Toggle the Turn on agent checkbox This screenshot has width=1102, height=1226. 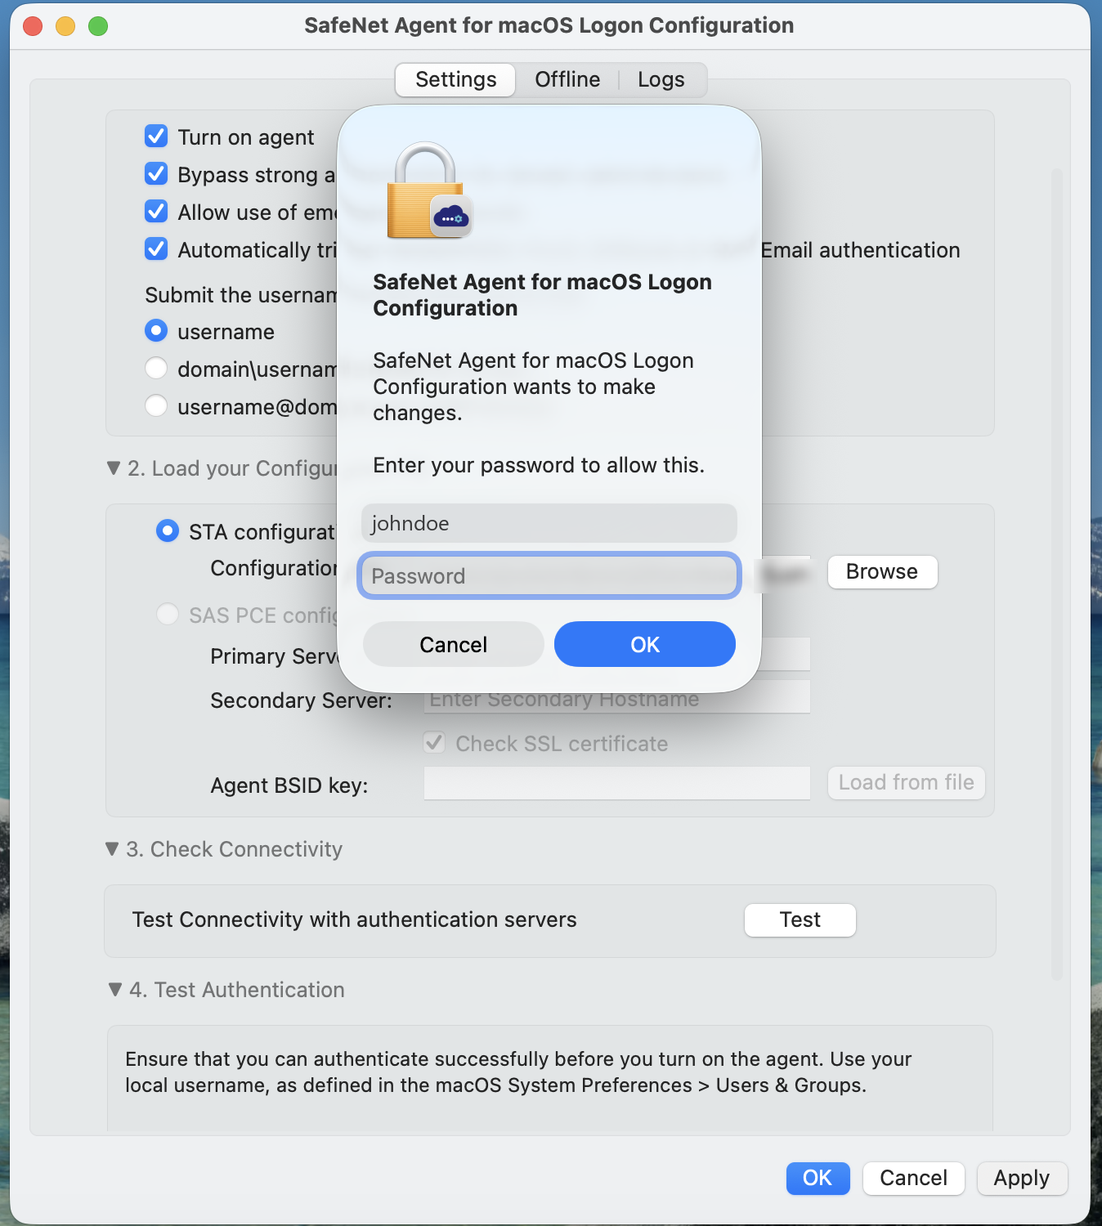click(156, 136)
